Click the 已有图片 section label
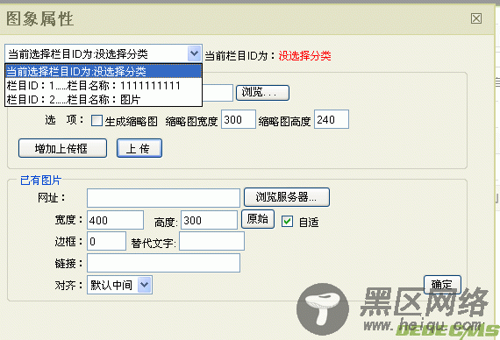500x340 pixels. coord(40,180)
